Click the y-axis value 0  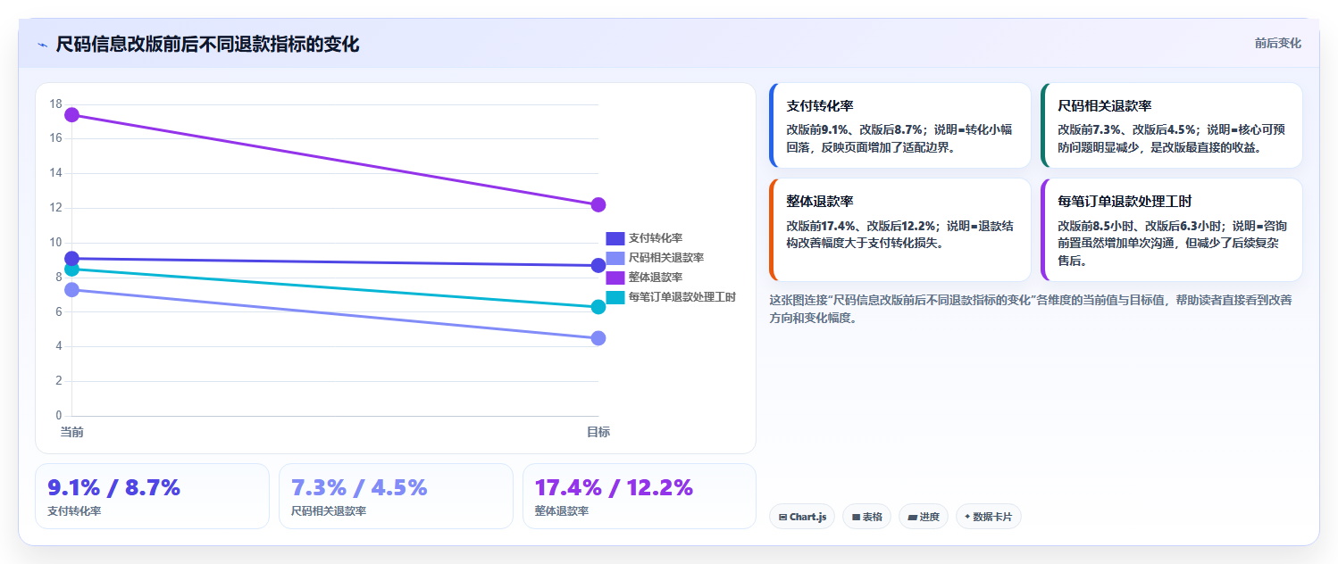[59, 416]
